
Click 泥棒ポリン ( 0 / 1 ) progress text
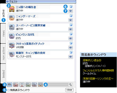[95, 66]
